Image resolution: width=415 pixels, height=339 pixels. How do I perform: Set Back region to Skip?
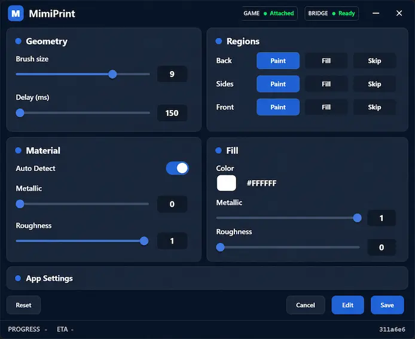pos(374,60)
